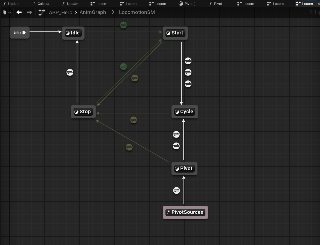The width and height of the screenshot is (320, 245).
Task: Select bottom transition rule between Start and Cycle
Action: (x=188, y=84)
